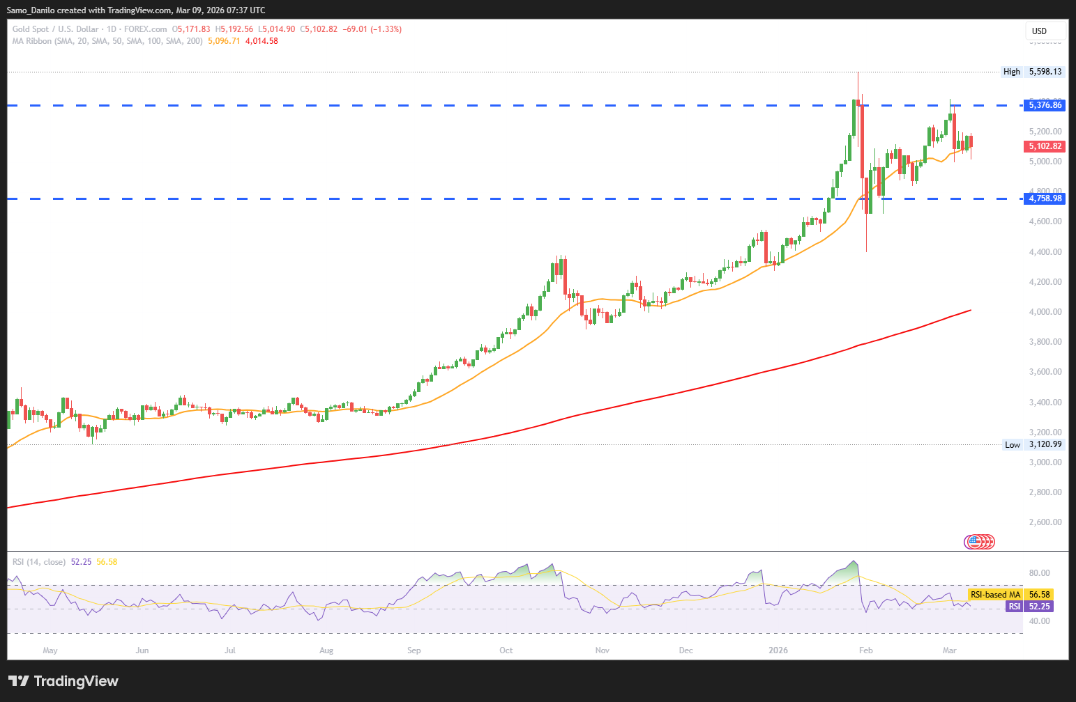Click the Oct label on time axis
The image size is (1076, 702).
pyautogui.click(x=506, y=650)
